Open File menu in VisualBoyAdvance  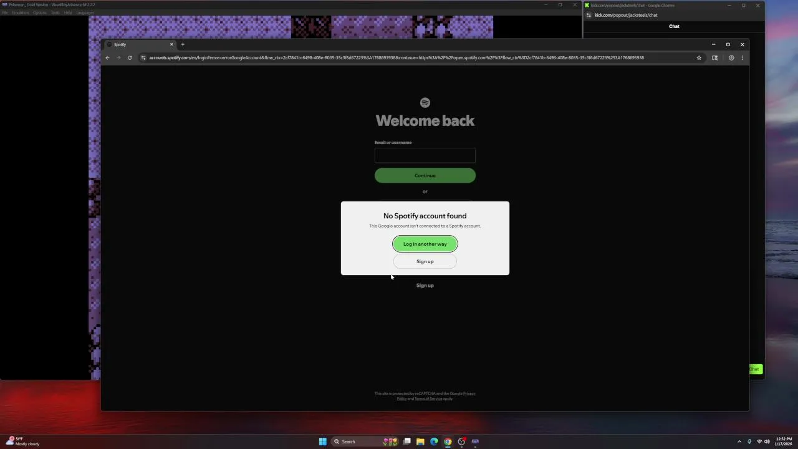[x=4, y=12]
